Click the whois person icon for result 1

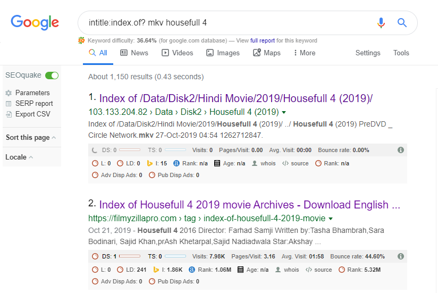click(x=255, y=163)
